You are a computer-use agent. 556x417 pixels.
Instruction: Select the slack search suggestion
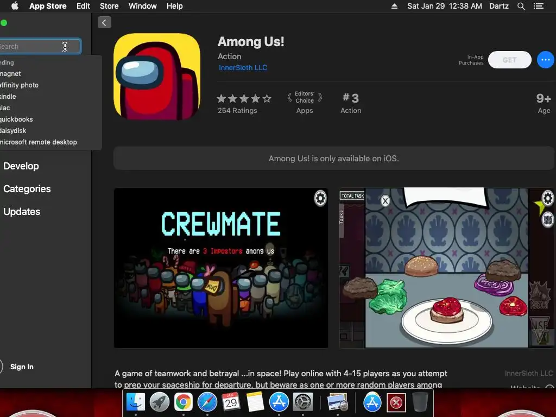coord(5,108)
